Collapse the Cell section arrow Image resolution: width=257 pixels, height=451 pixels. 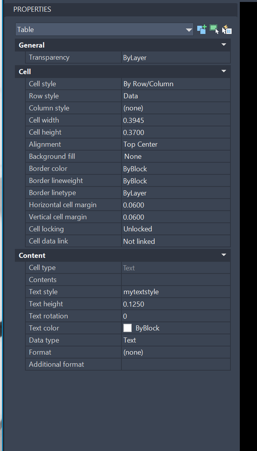[x=224, y=71]
